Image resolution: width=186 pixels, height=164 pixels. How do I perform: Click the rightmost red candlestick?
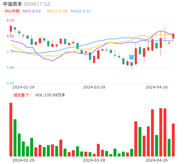[173, 36]
